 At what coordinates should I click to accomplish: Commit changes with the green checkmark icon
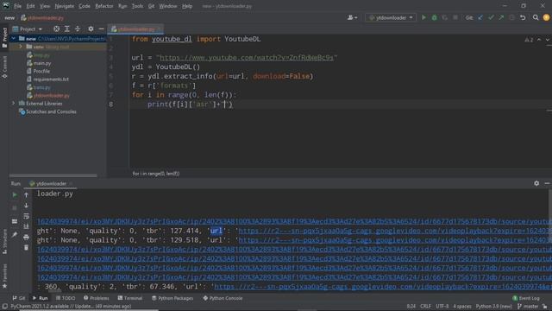click(491, 17)
